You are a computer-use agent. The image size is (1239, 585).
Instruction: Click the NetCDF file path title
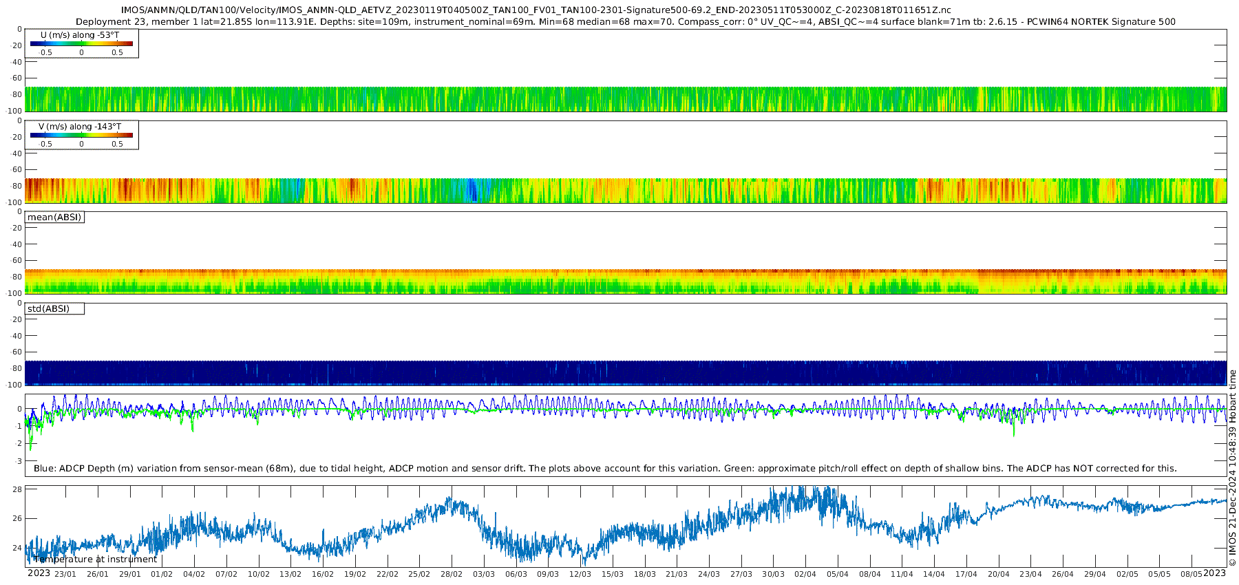(536, 10)
